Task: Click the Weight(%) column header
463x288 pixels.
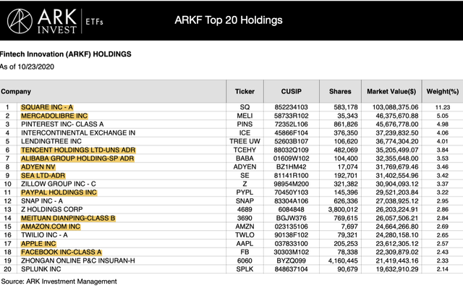Action: pos(442,92)
